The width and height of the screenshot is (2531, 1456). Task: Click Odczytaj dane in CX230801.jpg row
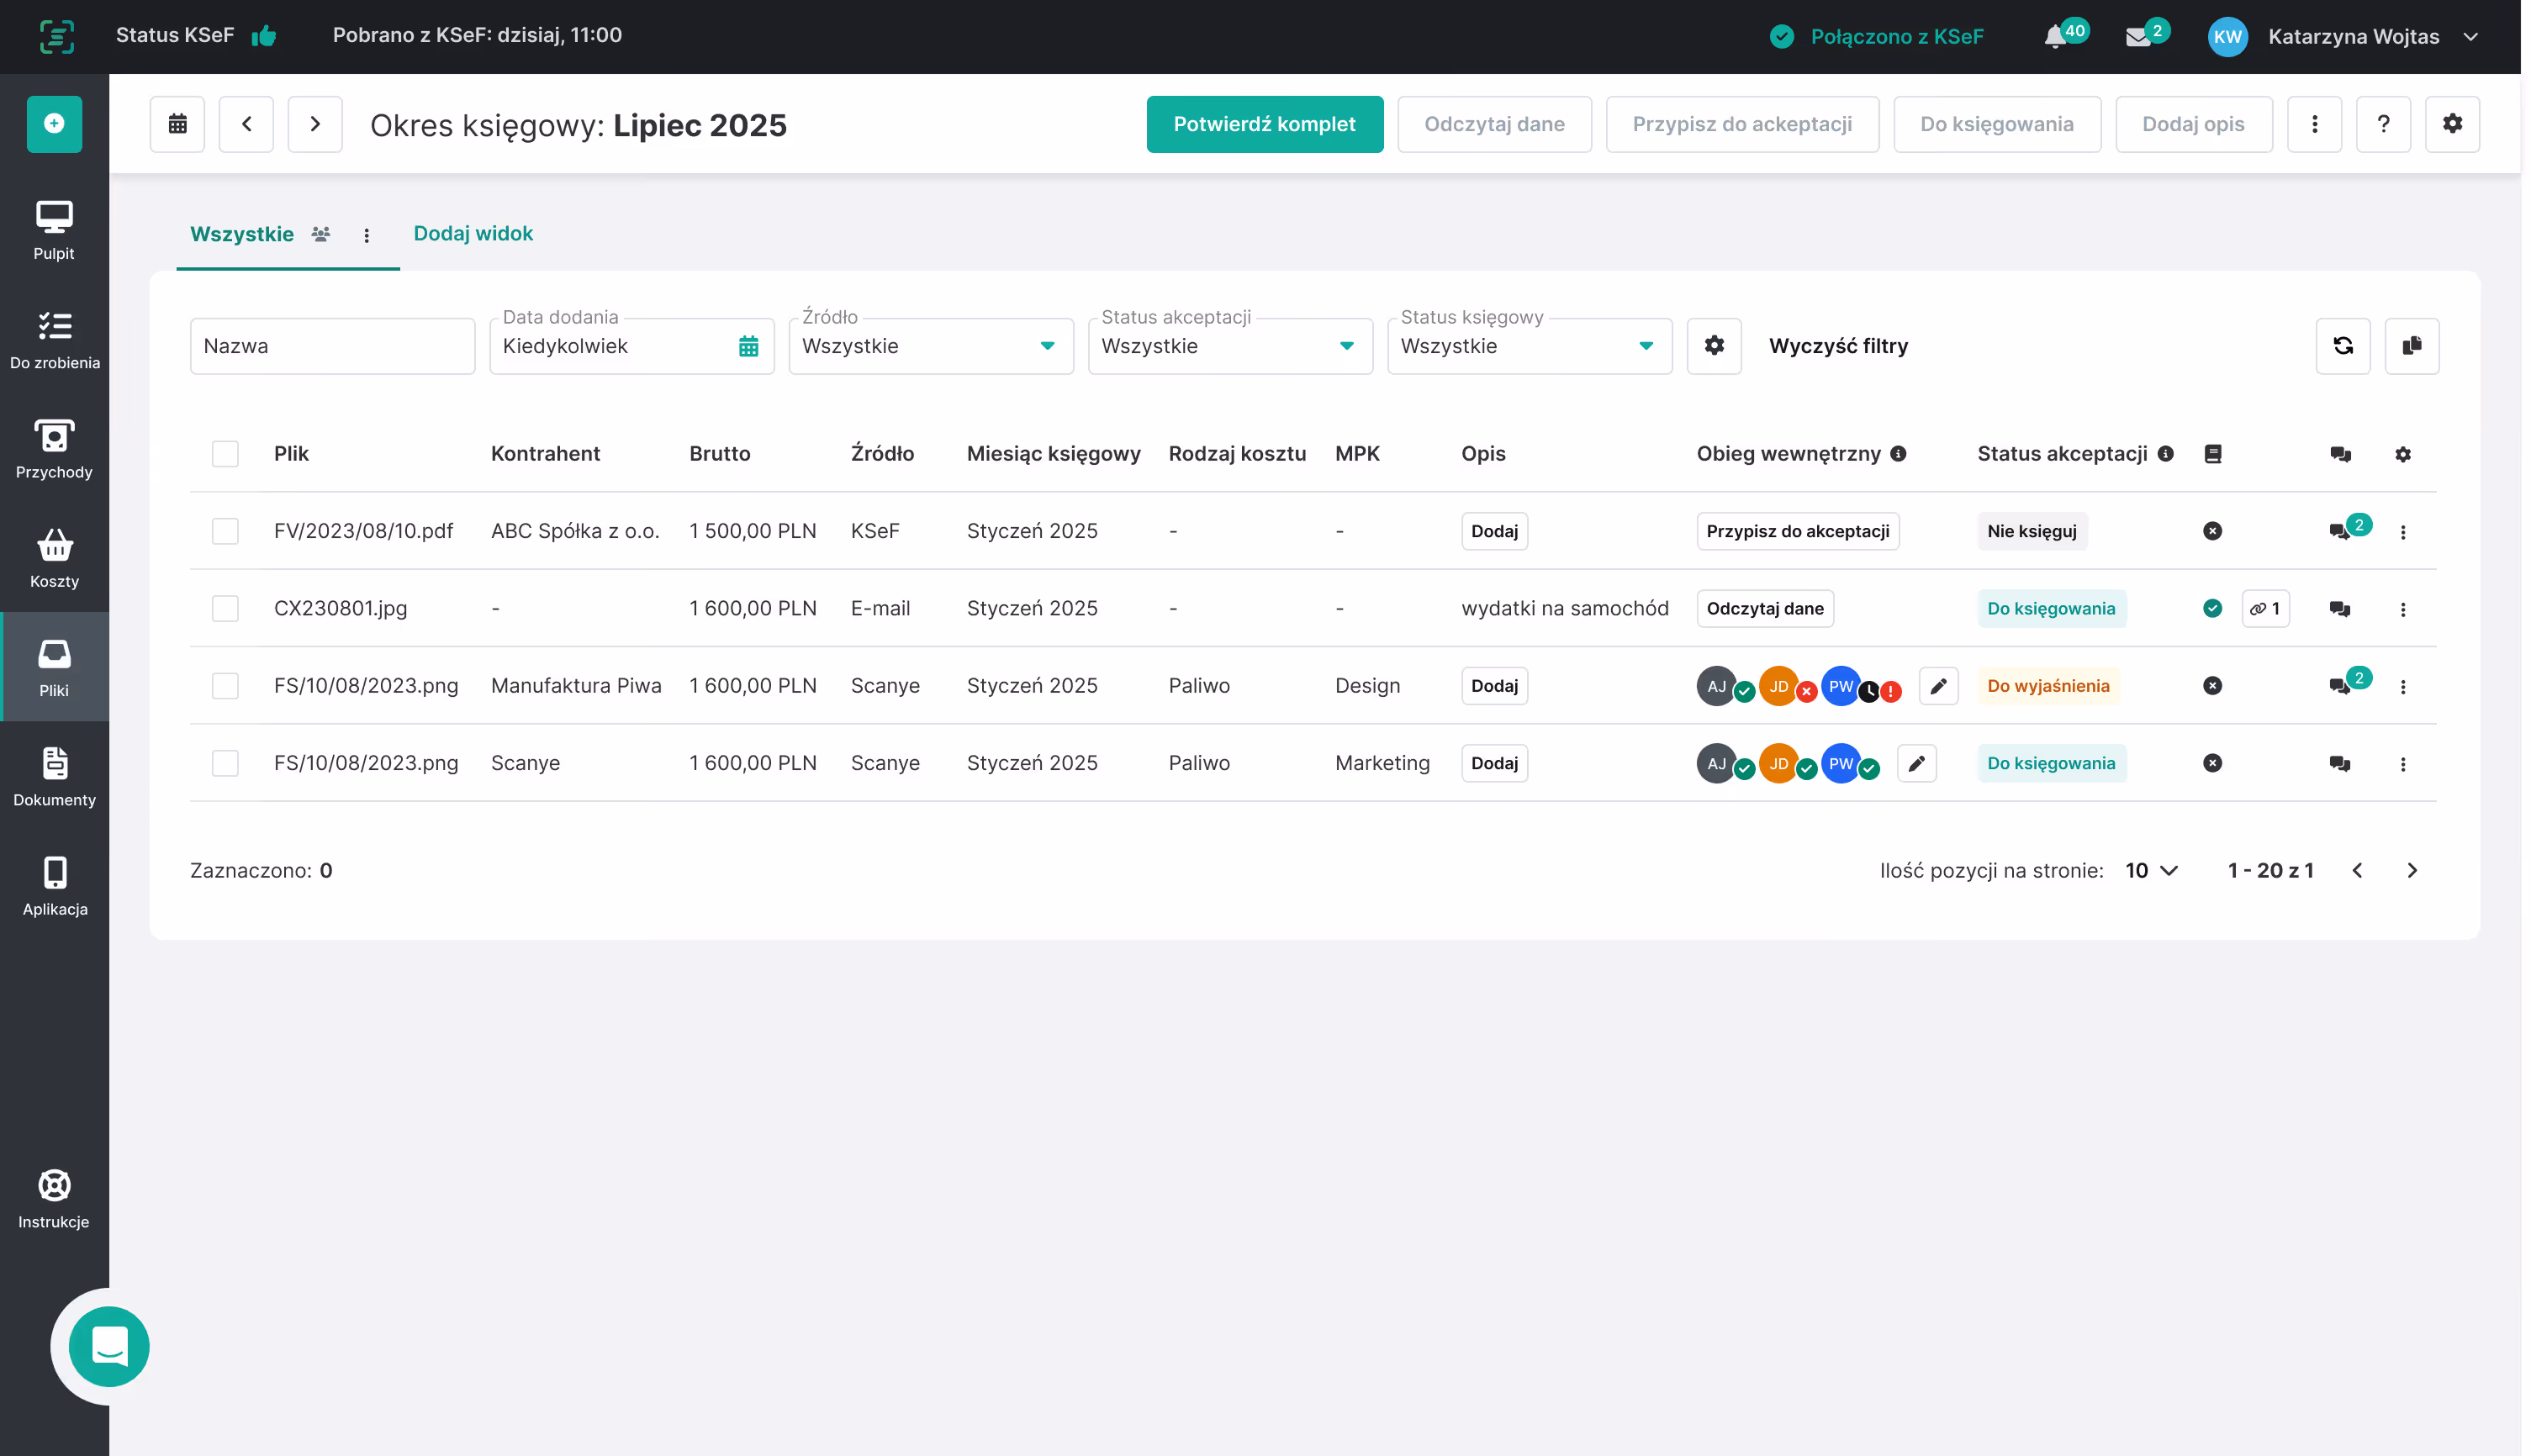pyautogui.click(x=1765, y=609)
